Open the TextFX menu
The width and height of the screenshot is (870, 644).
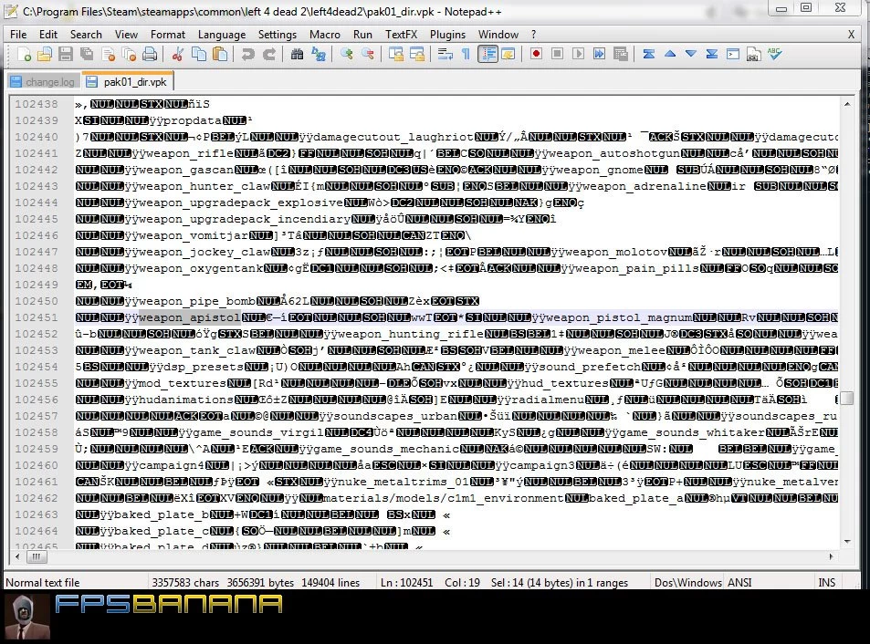(x=401, y=35)
